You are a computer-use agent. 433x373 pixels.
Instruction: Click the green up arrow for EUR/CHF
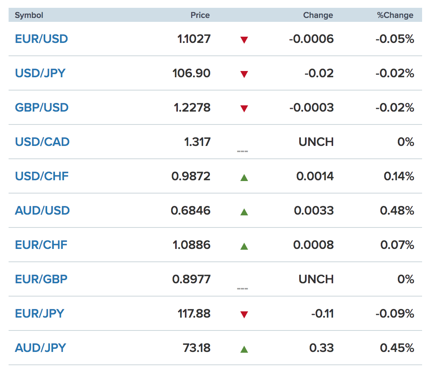tap(244, 246)
